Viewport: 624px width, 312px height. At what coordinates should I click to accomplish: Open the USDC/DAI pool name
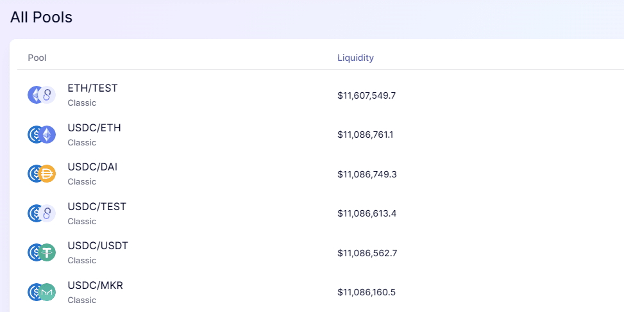click(x=92, y=167)
